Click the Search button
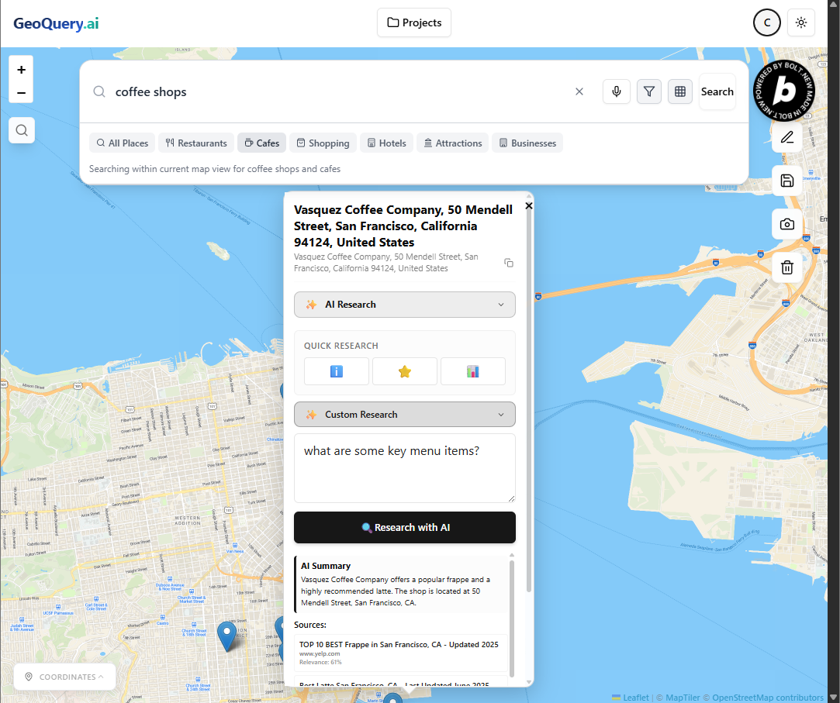Screen dimensions: 840x703 [717, 91]
